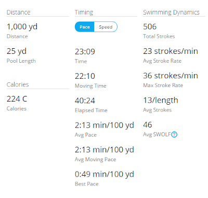Click the Avg Stroke Rate label
This screenshot has width=208, height=198.
162,61
